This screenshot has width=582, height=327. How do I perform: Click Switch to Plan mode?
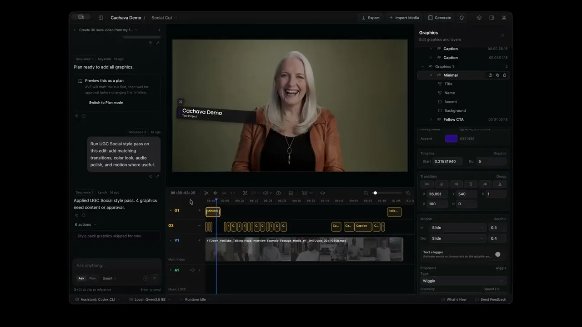(106, 103)
